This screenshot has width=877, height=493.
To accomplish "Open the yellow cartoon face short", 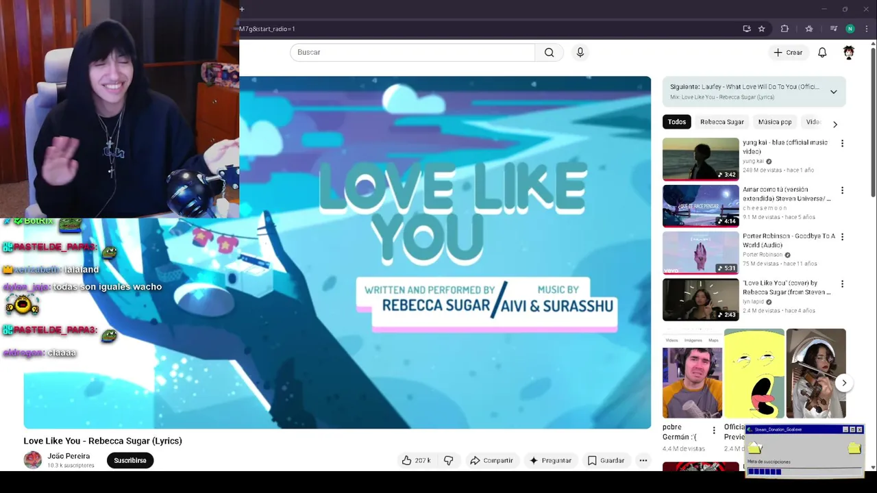I will [x=754, y=374].
